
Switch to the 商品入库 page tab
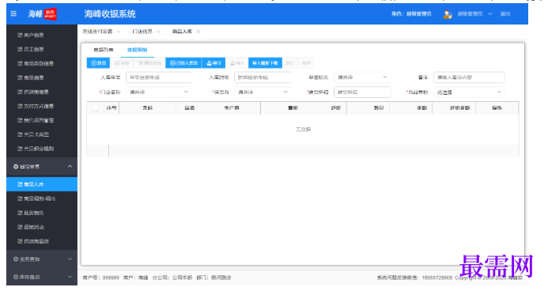pos(182,32)
